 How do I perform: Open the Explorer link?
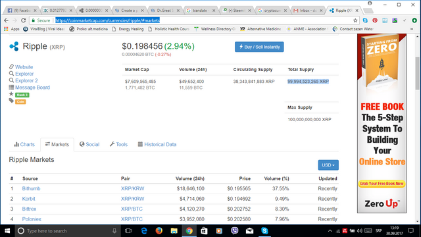24,74
